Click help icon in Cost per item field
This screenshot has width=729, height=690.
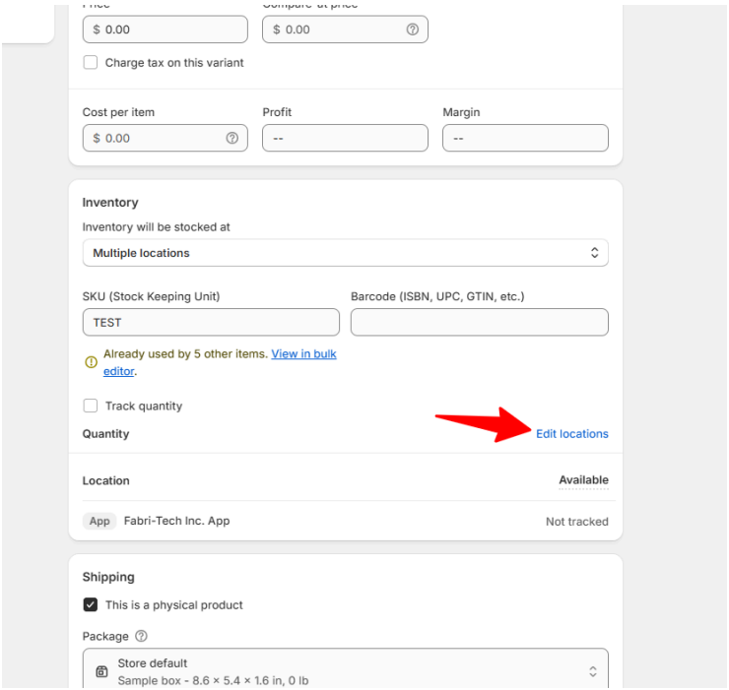pyautogui.click(x=232, y=139)
